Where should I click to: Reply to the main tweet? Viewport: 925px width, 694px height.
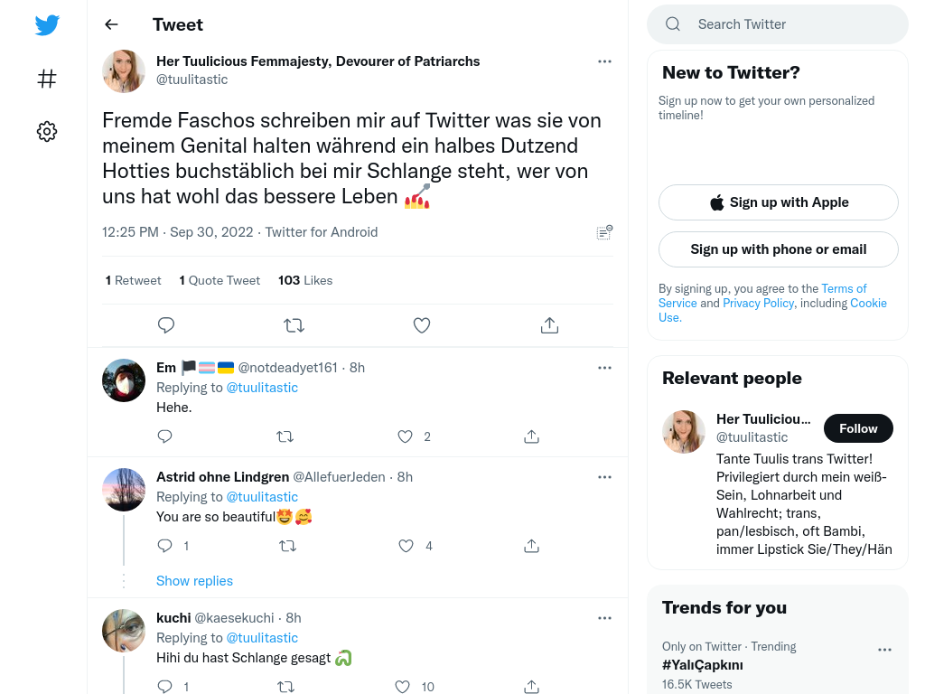pos(166,325)
